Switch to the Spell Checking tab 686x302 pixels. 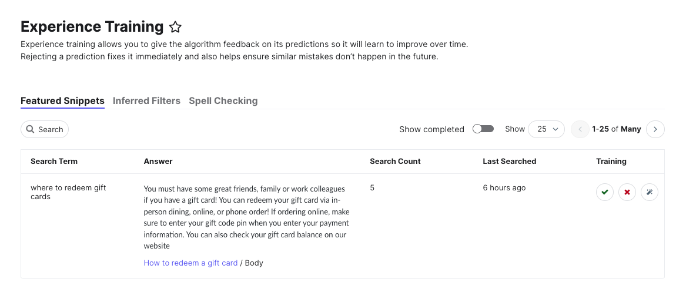(223, 101)
